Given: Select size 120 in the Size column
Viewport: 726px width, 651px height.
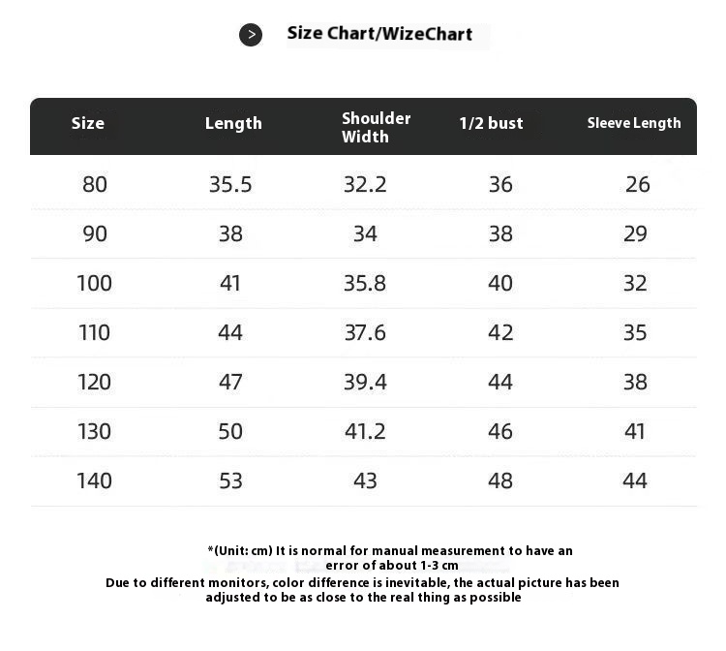Looking at the screenshot, I should coord(95,382).
